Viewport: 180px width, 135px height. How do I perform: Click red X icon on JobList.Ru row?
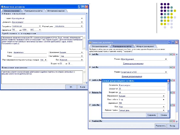click(174, 80)
